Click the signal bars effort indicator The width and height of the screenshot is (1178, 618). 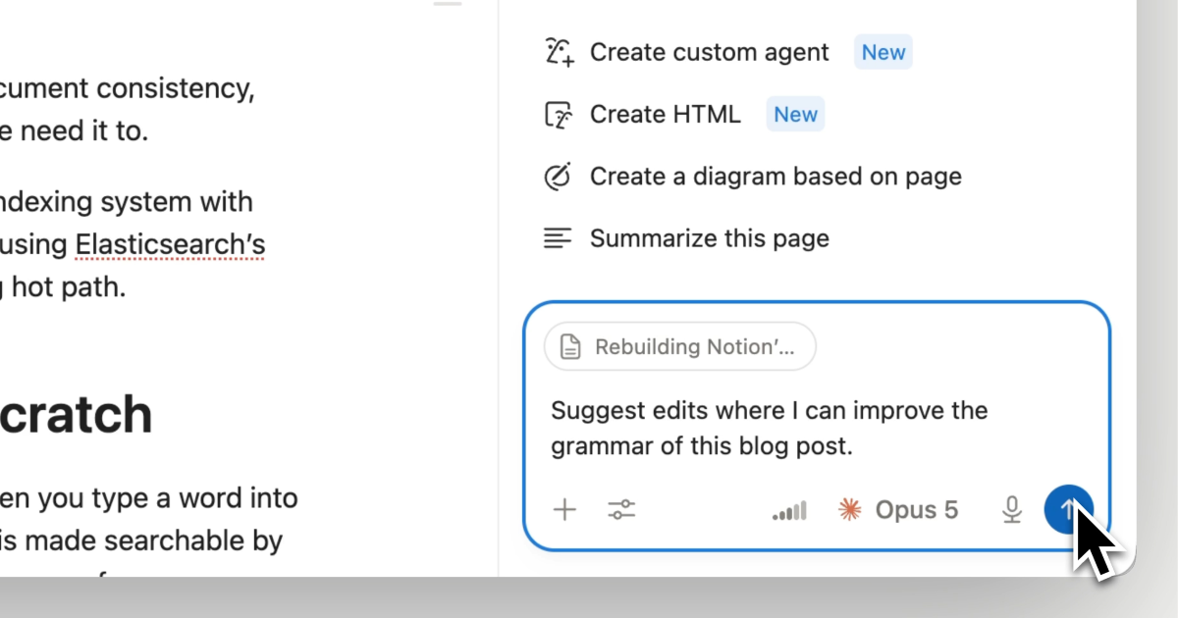coord(789,510)
